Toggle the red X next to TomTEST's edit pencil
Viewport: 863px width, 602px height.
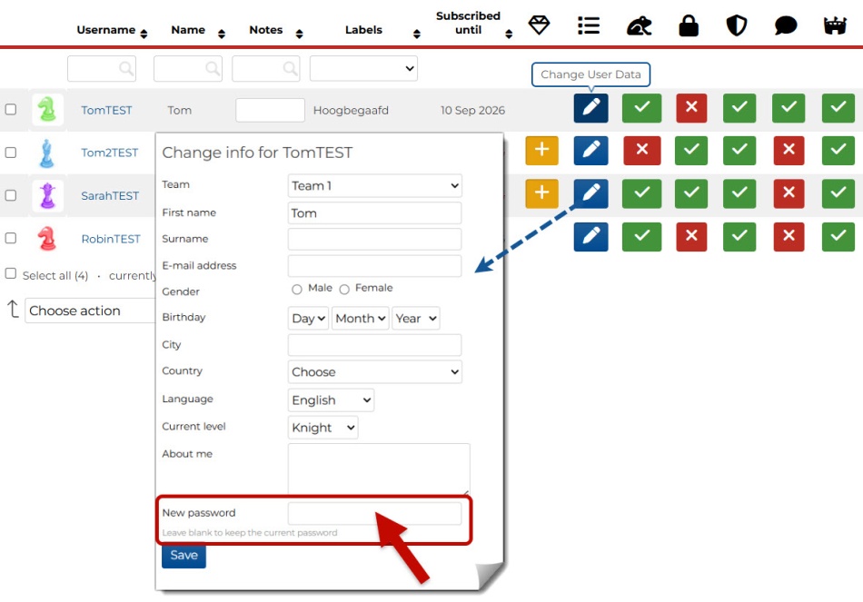pos(691,108)
